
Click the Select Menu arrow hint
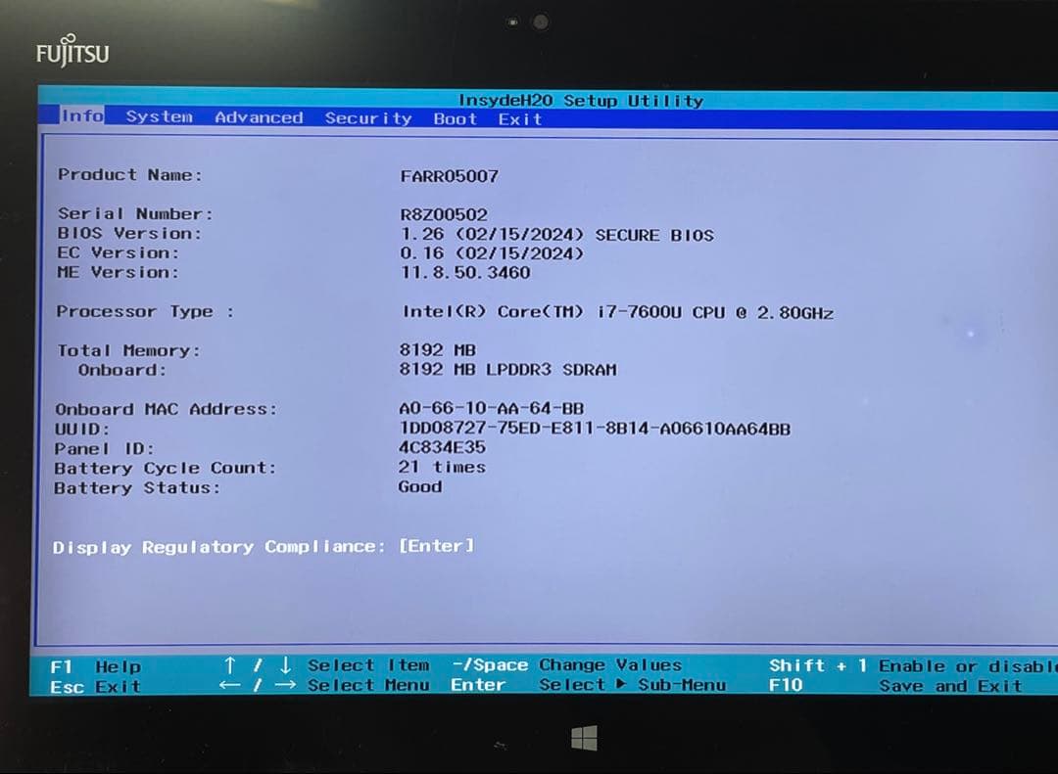coord(329,685)
